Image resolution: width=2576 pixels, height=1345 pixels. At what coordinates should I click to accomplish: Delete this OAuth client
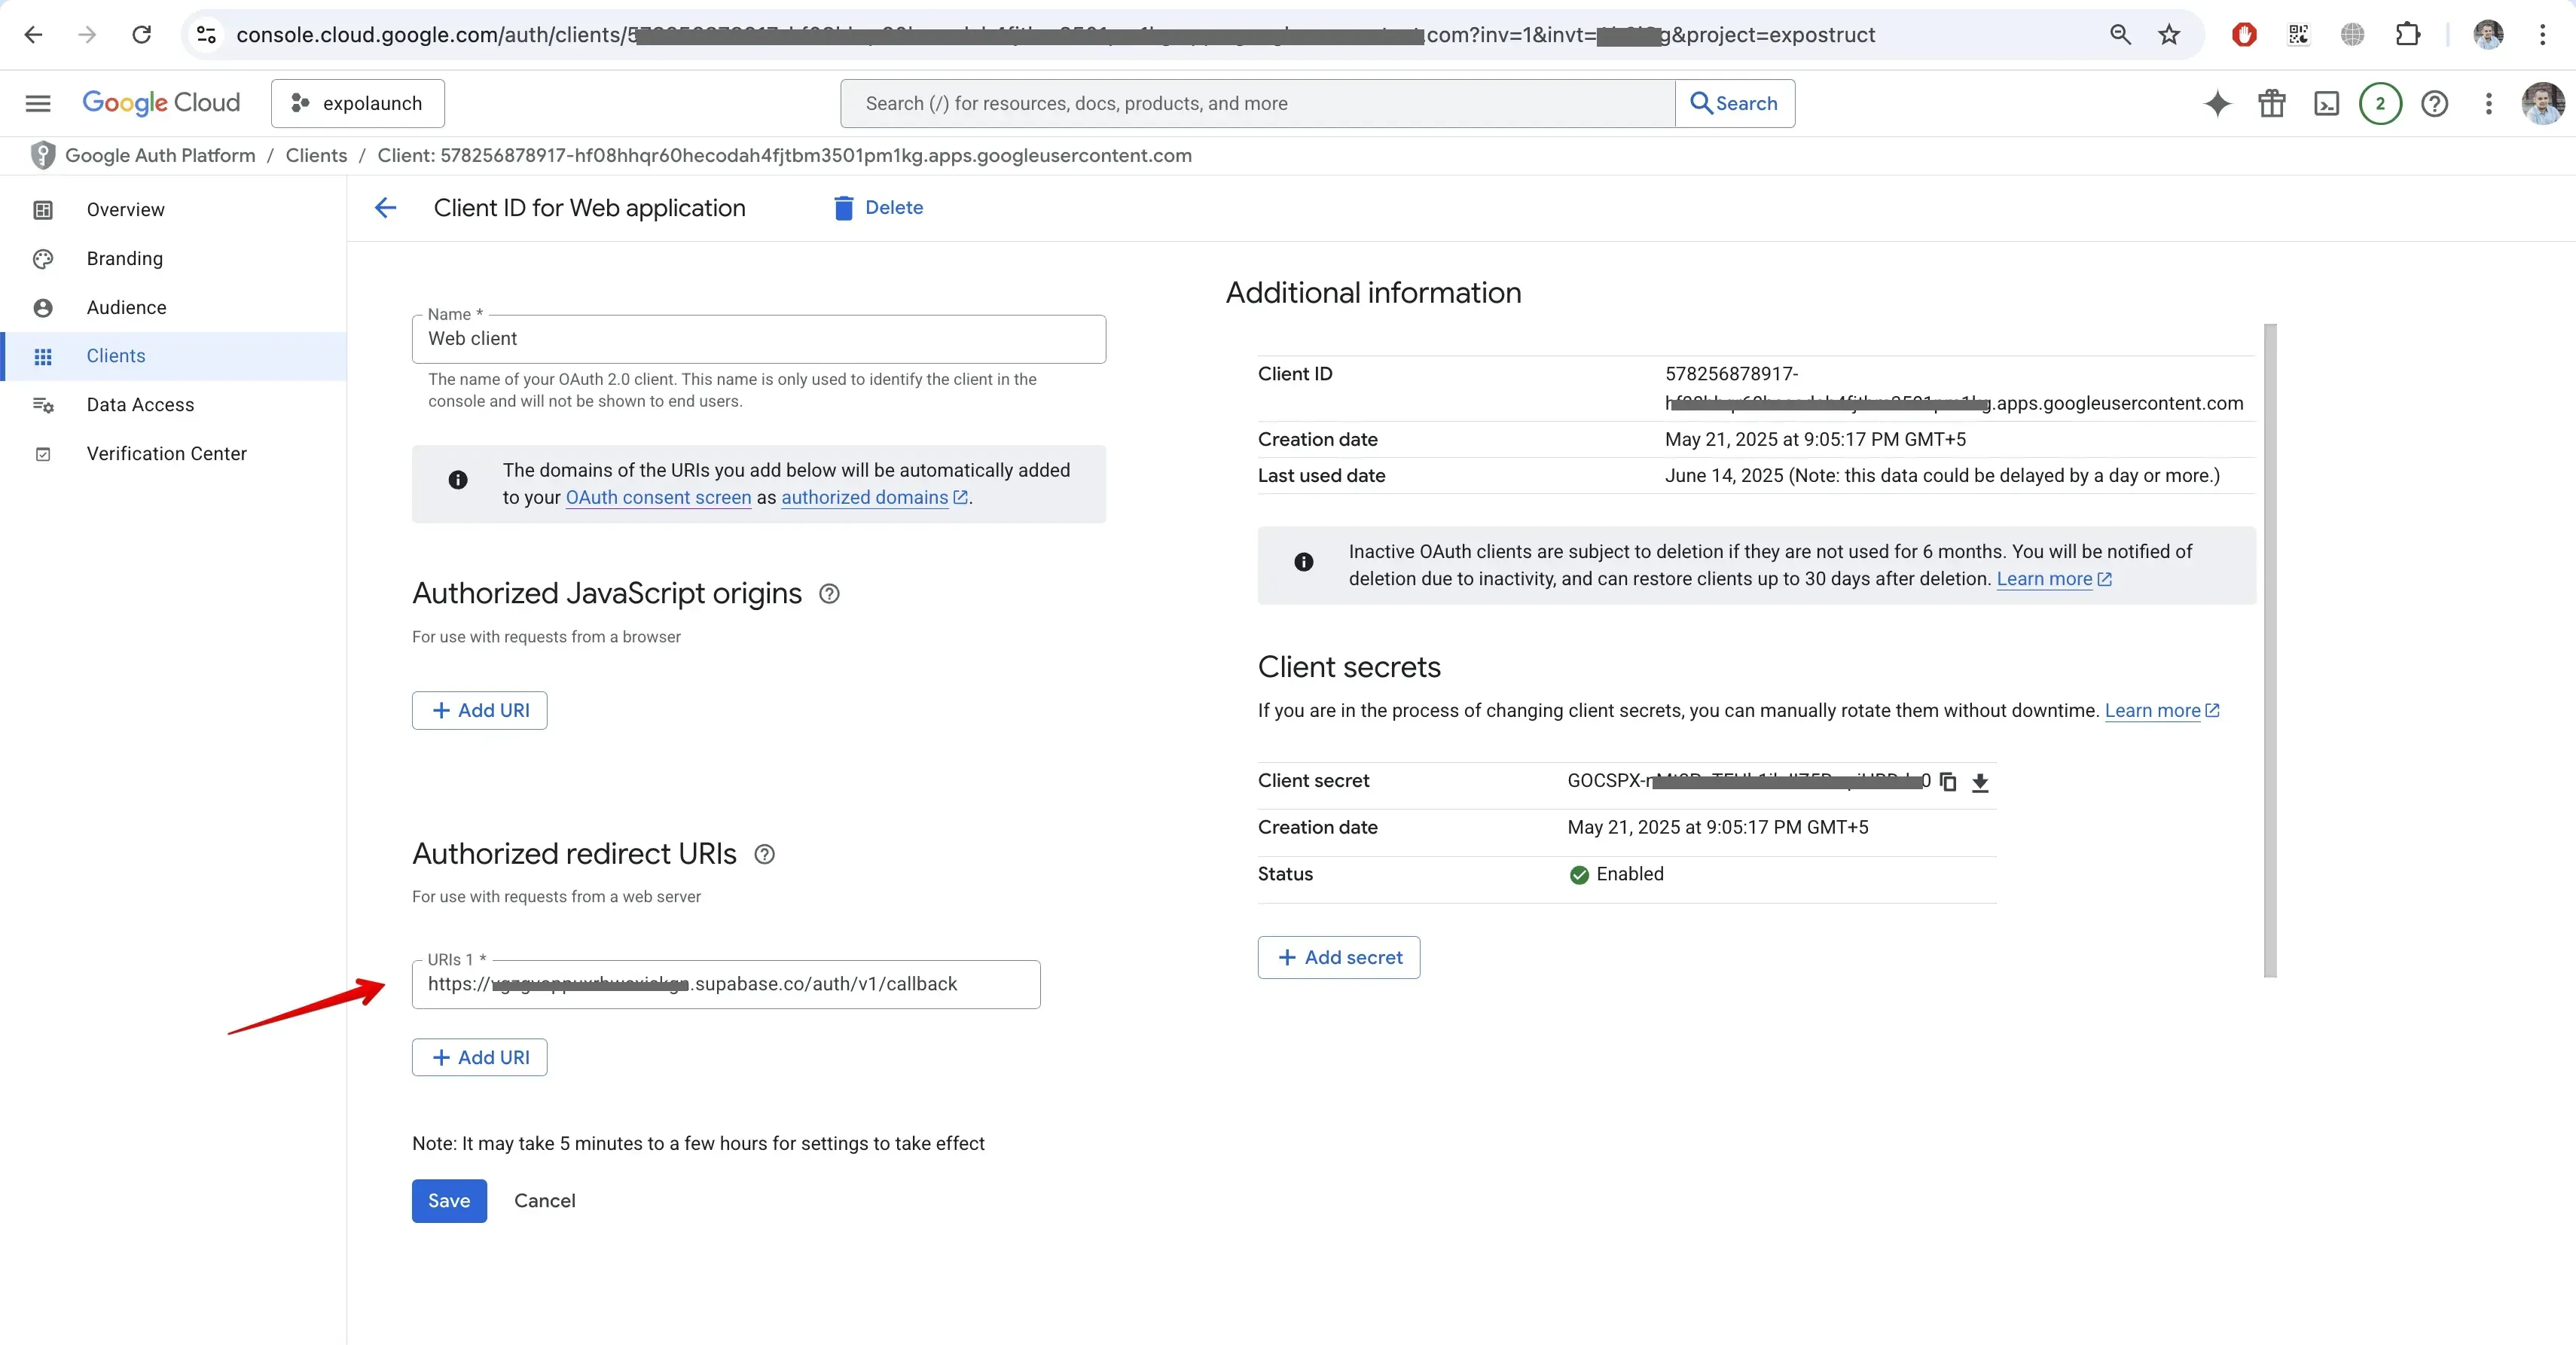tap(878, 208)
